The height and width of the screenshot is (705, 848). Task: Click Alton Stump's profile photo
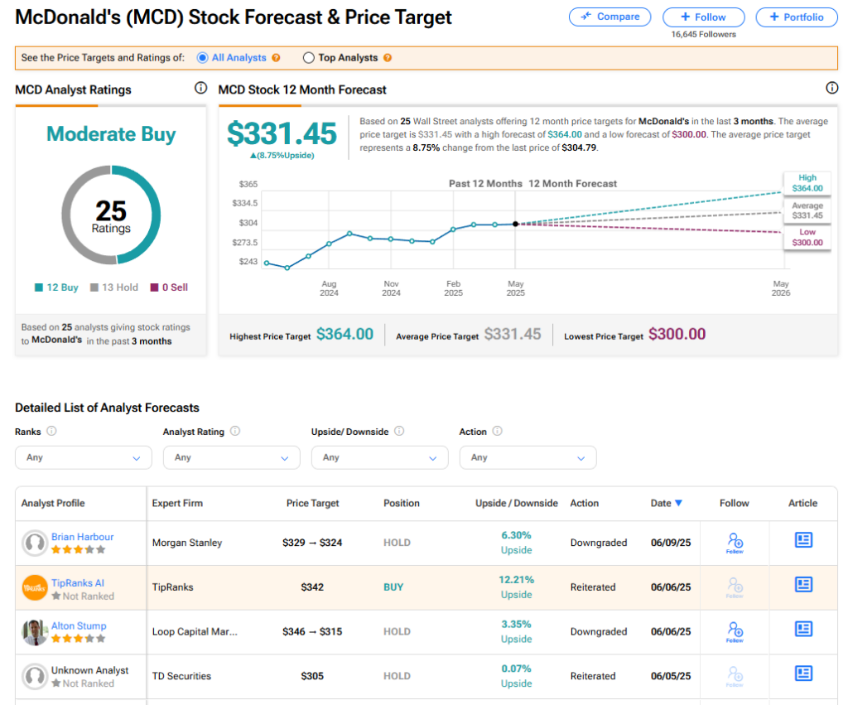click(x=35, y=632)
